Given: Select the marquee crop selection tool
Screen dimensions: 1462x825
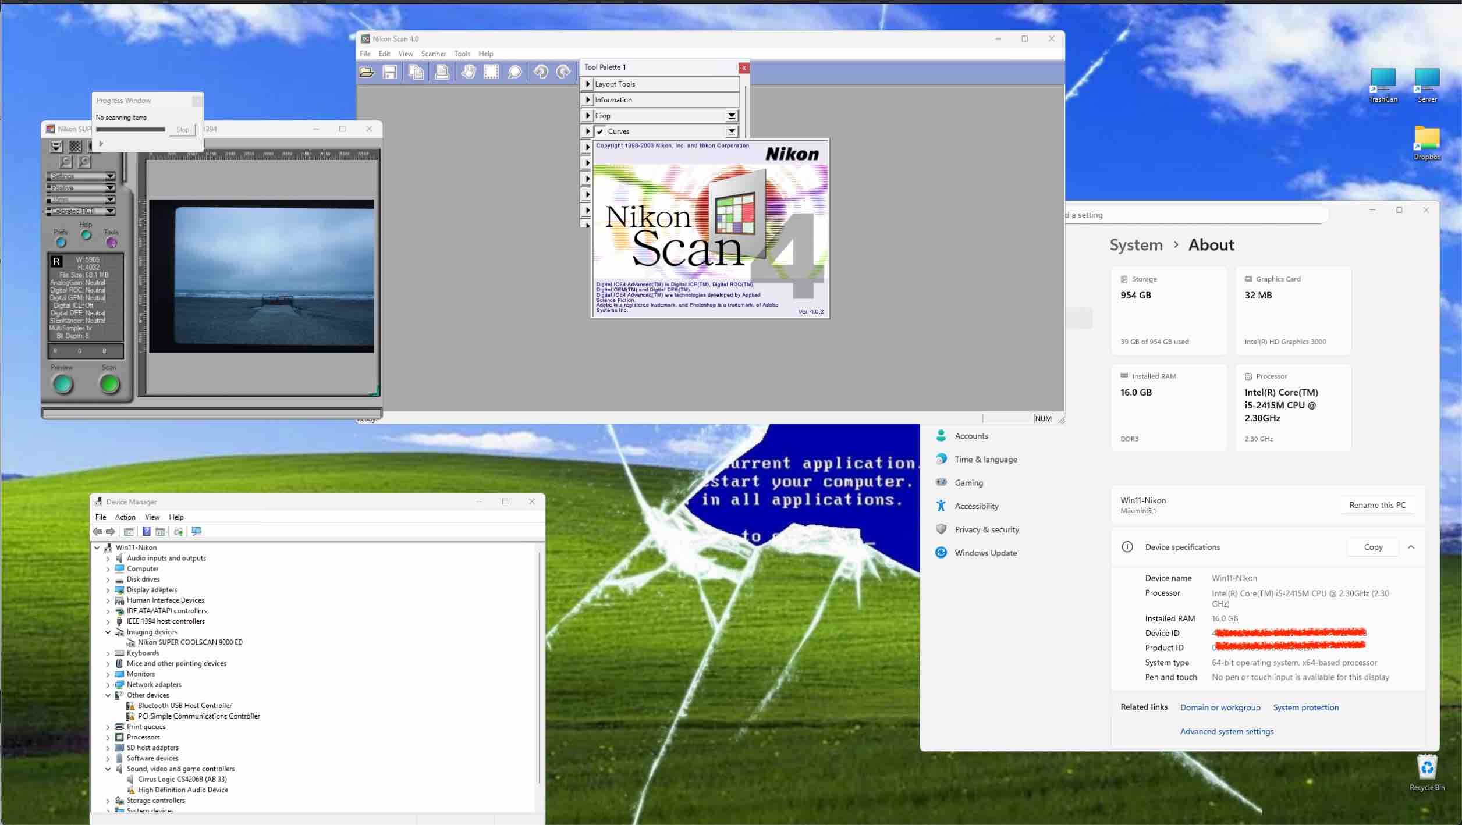Looking at the screenshot, I should (491, 72).
